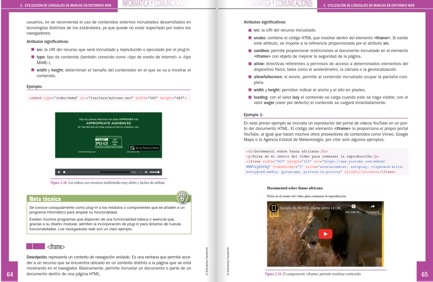This screenshot has height=282, width=433.
Task: Click the Compartir share arrow icon
Action: coord(373,206)
